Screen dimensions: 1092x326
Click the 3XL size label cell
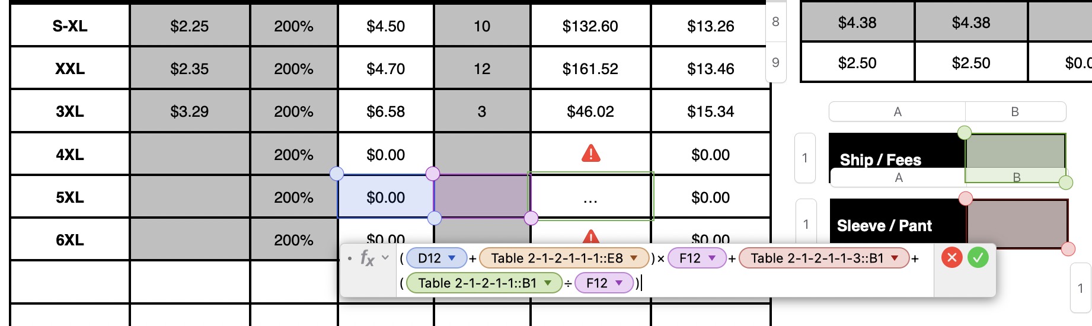[x=70, y=111]
